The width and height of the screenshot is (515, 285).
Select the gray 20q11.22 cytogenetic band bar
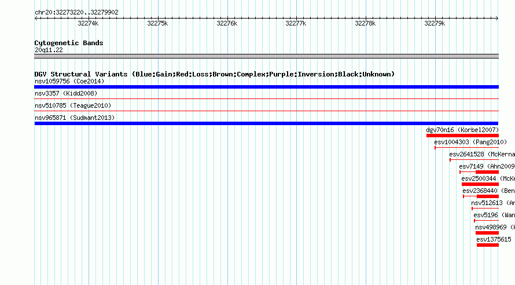click(x=266, y=56)
